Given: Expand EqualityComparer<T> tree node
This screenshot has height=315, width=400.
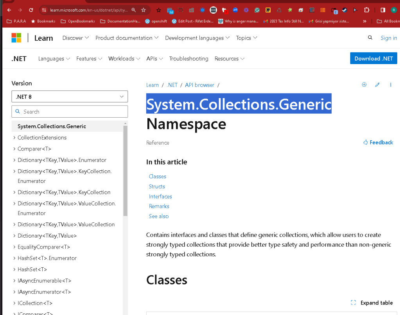Looking at the screenshot, I should [14, 247].
